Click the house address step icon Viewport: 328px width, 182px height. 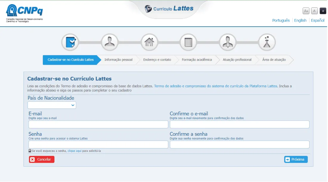pos(149,42)
